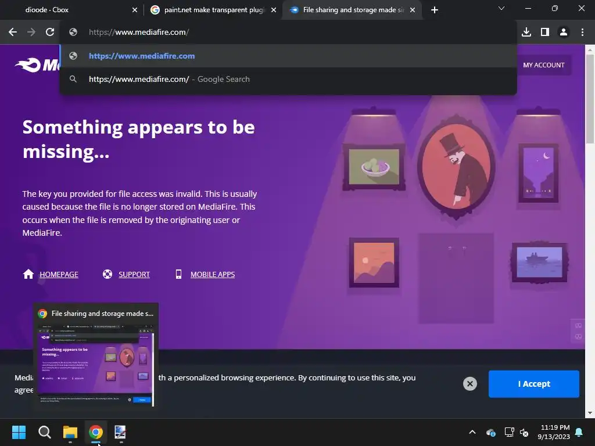Close the paint.net Google search tab
595x446 pixels.
(274, 10)
